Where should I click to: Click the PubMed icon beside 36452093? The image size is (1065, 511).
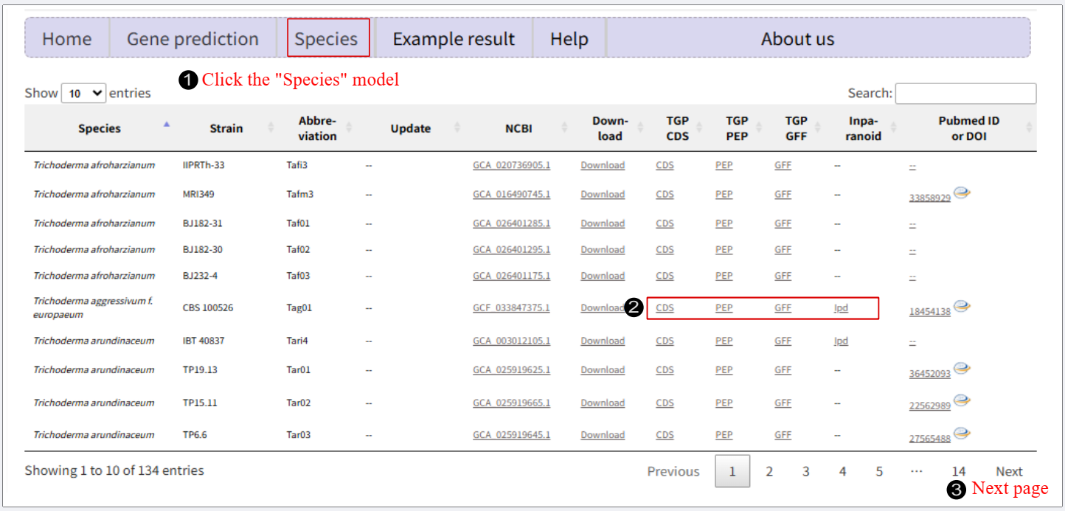tap(961, 368)
